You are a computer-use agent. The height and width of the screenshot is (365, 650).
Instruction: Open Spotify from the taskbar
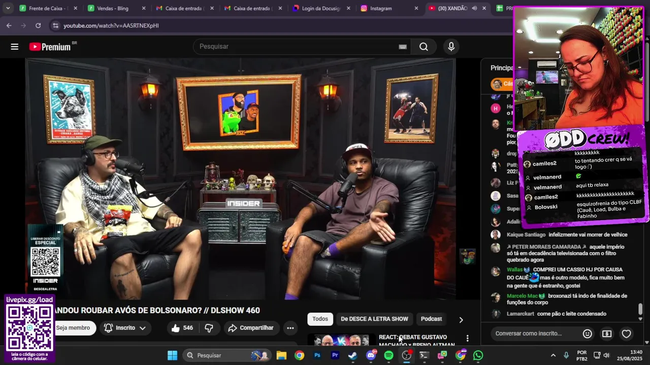pyautogui.click(x=388, y=355)
